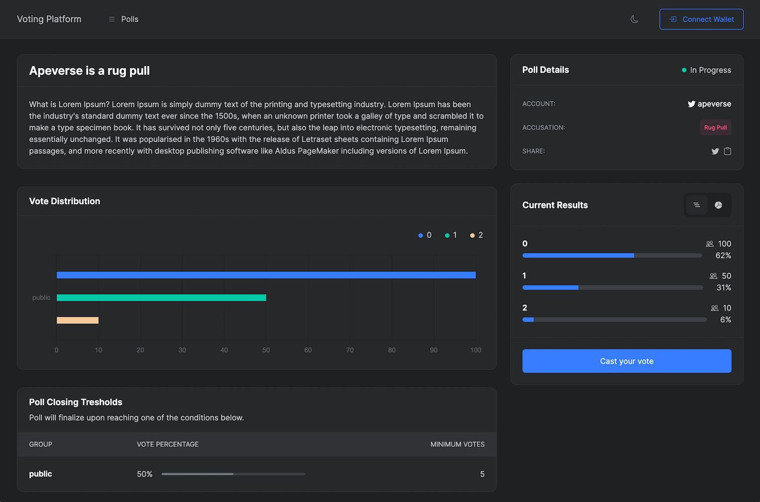760x502 pixels.
Task: Toggle series 1 in chart legend
Action: tap(451, 235)
